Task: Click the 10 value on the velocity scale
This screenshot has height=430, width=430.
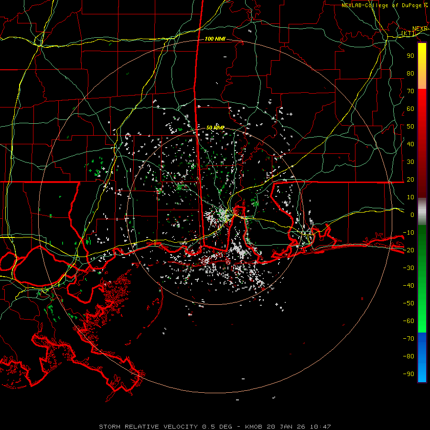Action: [x=410, y=197]
